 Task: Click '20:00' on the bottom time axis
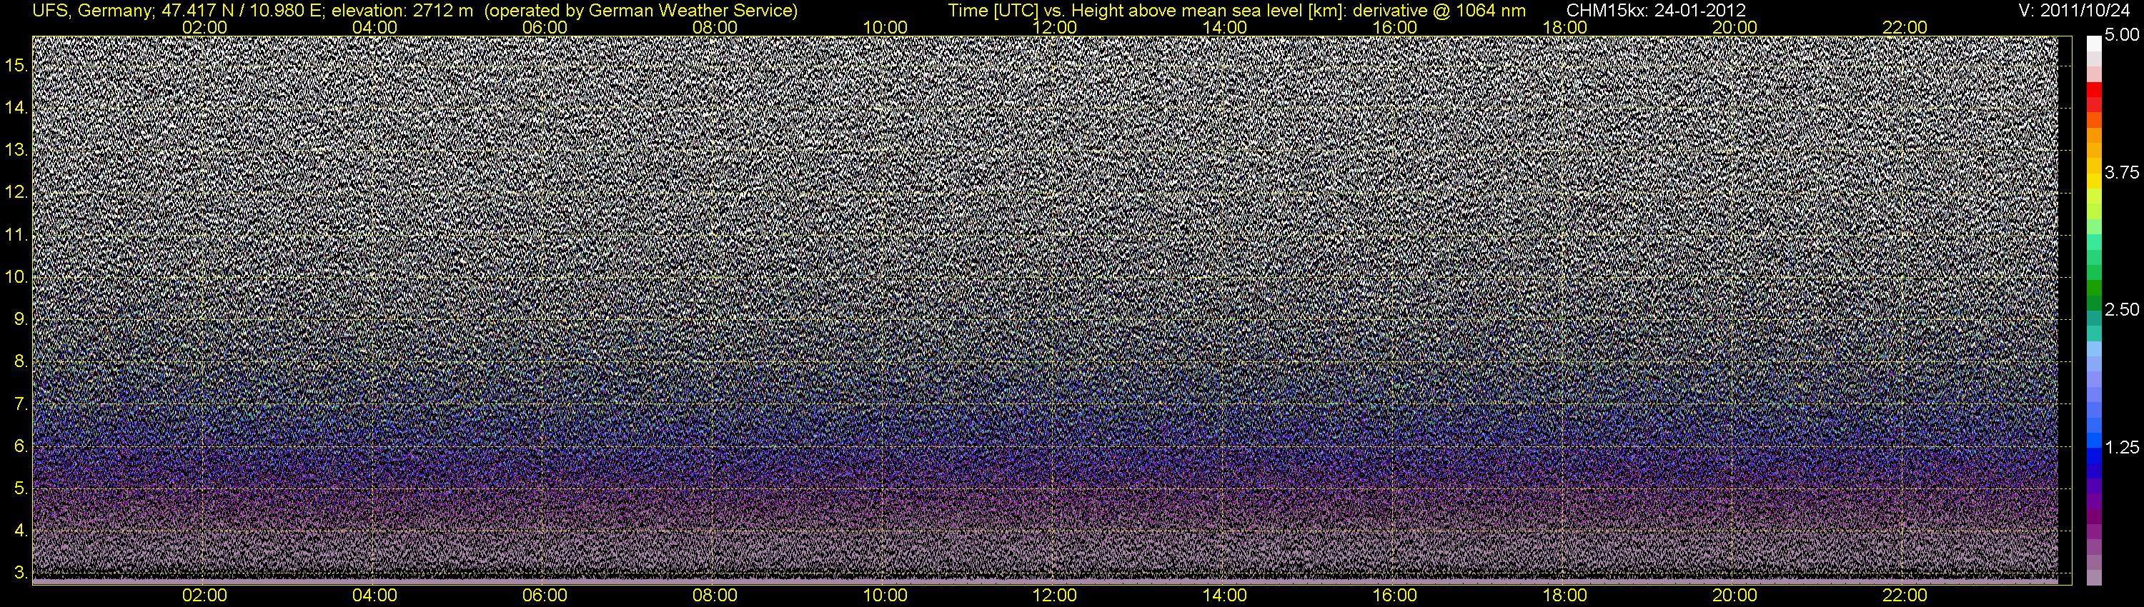(x=1734, y=596)
